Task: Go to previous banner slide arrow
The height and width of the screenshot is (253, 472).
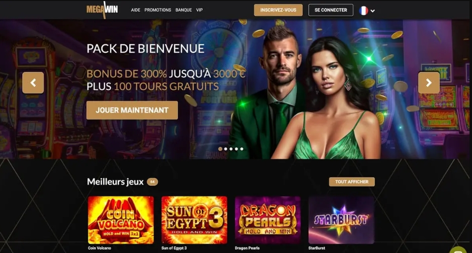Action: (33, 83)
